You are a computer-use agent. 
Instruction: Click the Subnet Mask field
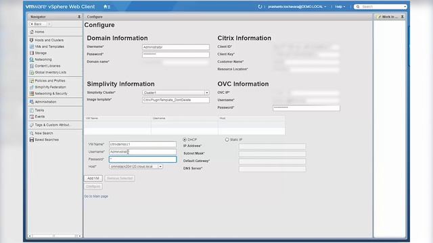(272, 154)
